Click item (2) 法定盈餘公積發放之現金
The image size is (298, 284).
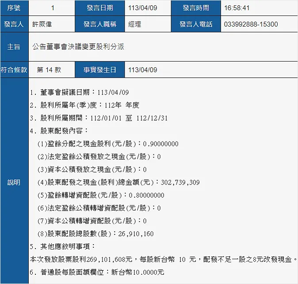pyautogui.click(x=99, y=157)
